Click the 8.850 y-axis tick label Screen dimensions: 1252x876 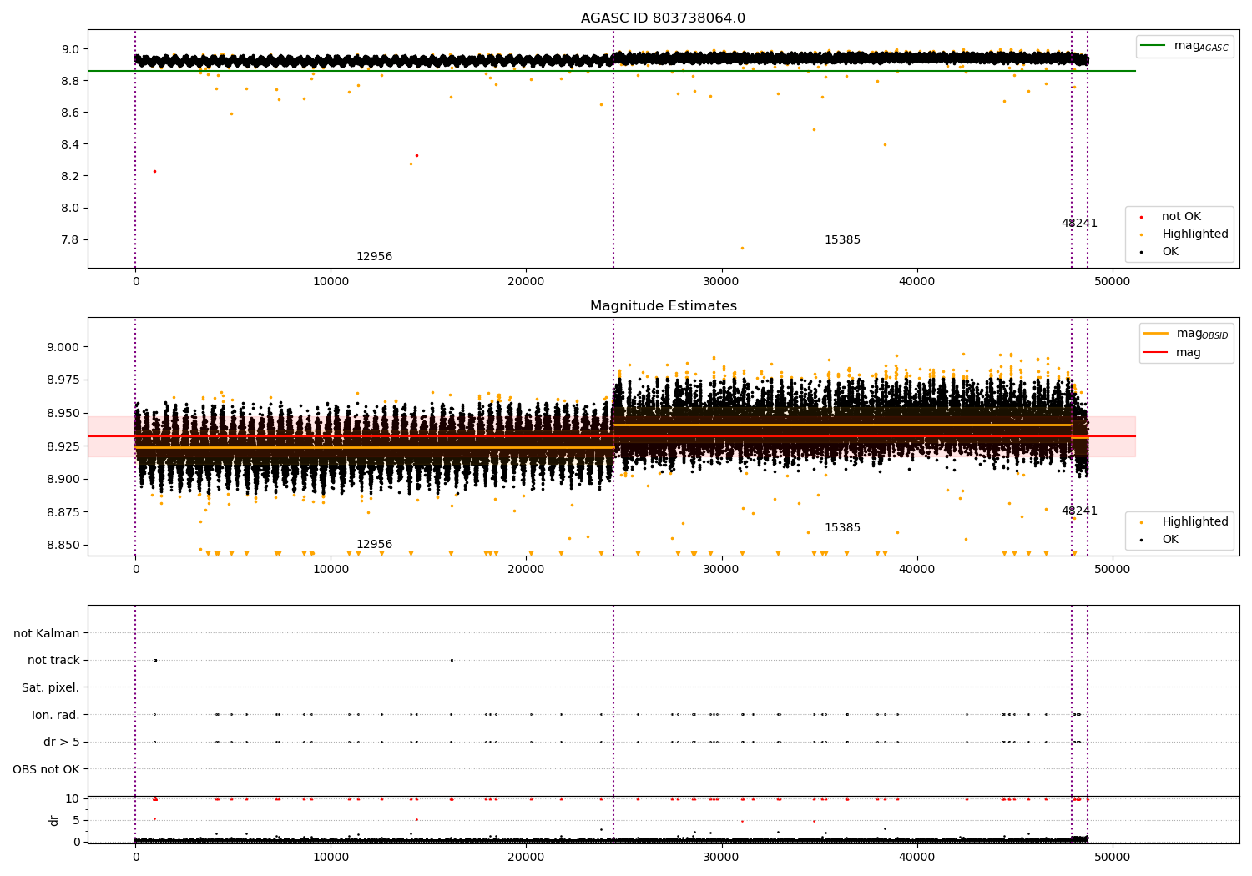point(63,546)
